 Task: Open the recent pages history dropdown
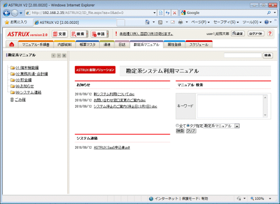coord(21,13)
